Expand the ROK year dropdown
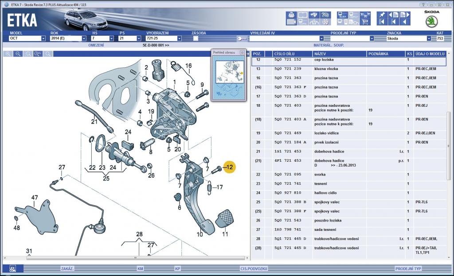454x276 pixels. point(84,39)
